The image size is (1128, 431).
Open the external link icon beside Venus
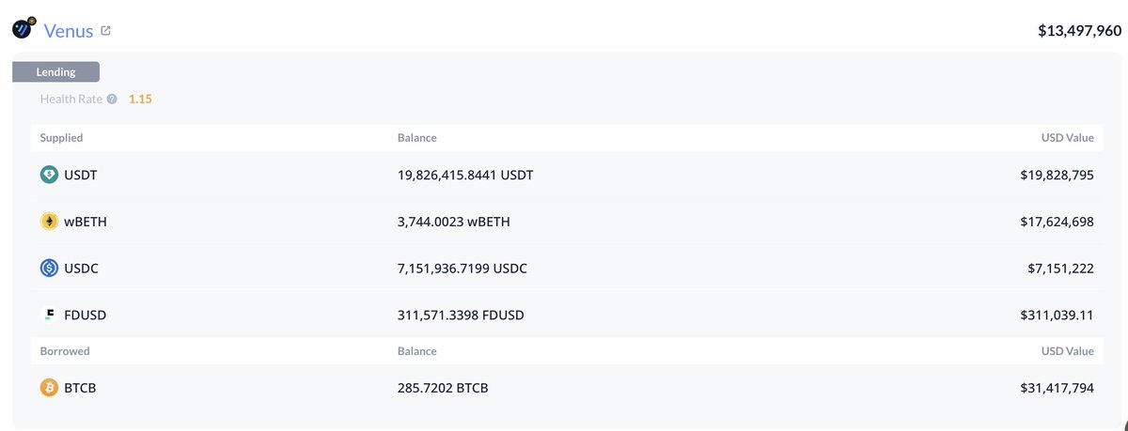click(106, 31)
